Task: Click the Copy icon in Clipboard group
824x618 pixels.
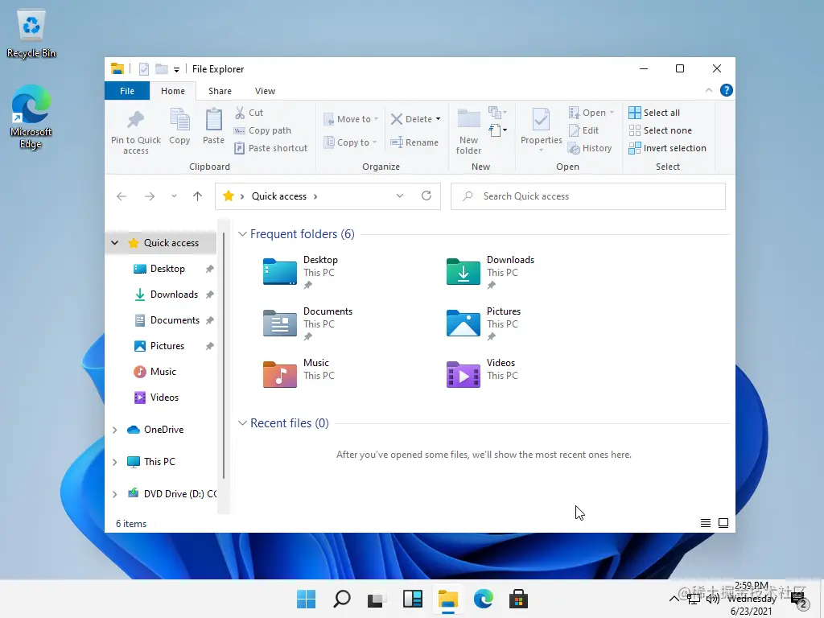Action: 179,119
